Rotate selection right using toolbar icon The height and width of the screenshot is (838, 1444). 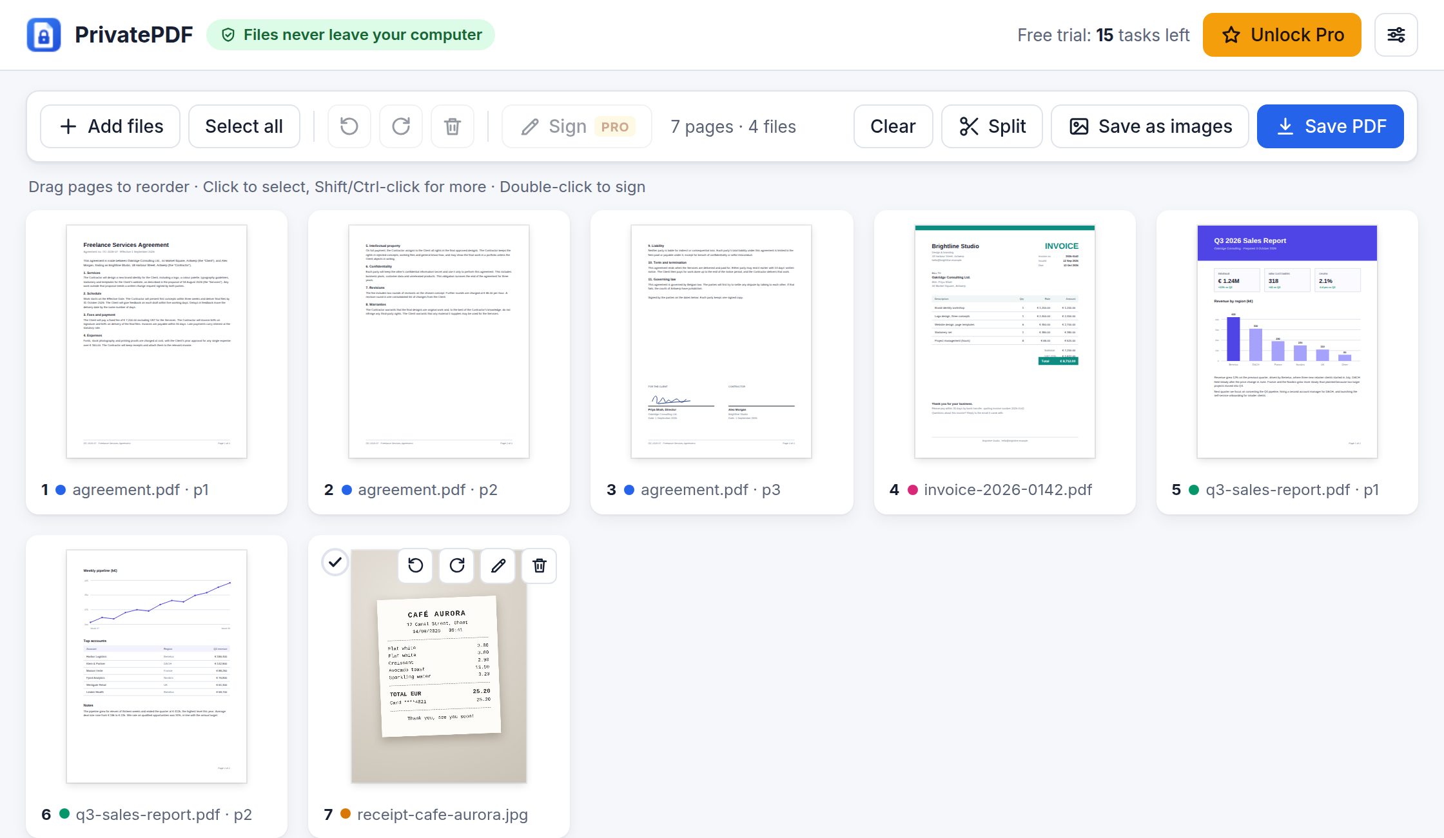[x=401, y=126]
